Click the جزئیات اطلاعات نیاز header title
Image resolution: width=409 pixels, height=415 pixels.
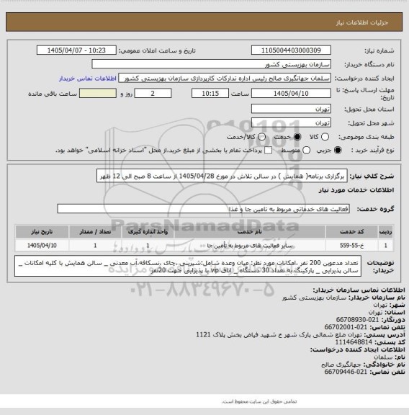click(362, 23)
